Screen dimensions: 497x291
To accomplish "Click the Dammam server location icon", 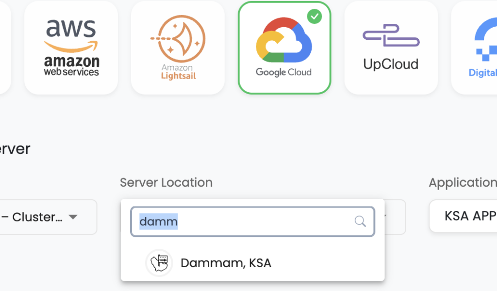I will [159, 263].
